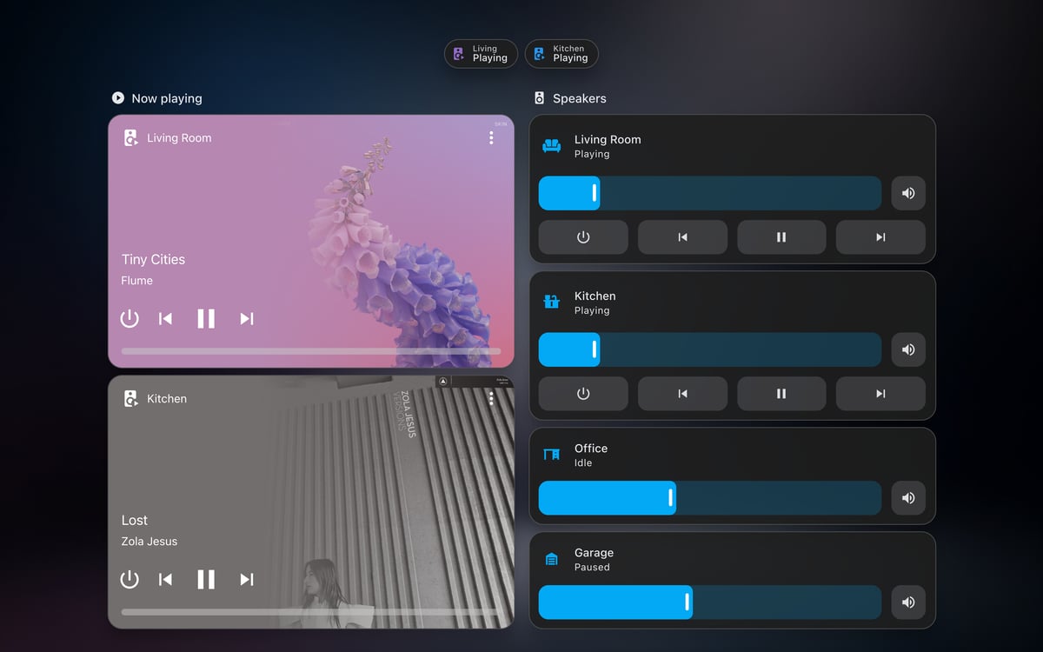Viewport: 1043px width, 652px height.
Task: Click the Kitchen speaker's appliance icon
Action: point(551,302)
